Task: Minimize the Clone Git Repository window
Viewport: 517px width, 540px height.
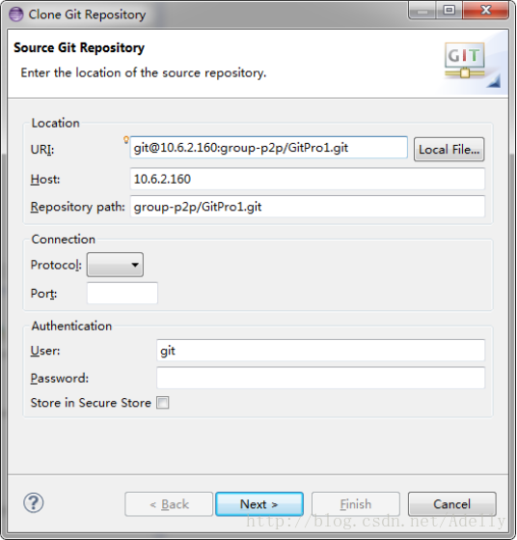Action: (422, 10)
